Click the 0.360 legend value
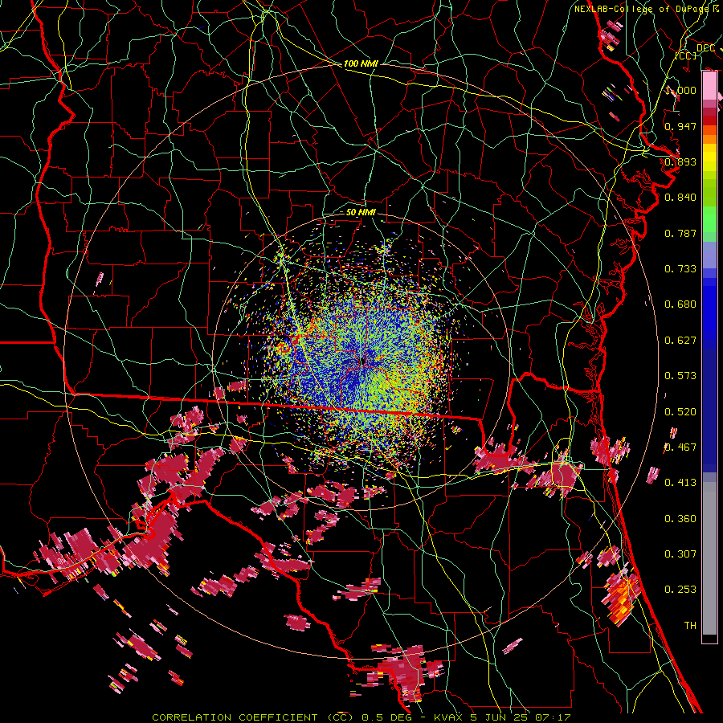The image size is (723, 723). tap(680, 519)
